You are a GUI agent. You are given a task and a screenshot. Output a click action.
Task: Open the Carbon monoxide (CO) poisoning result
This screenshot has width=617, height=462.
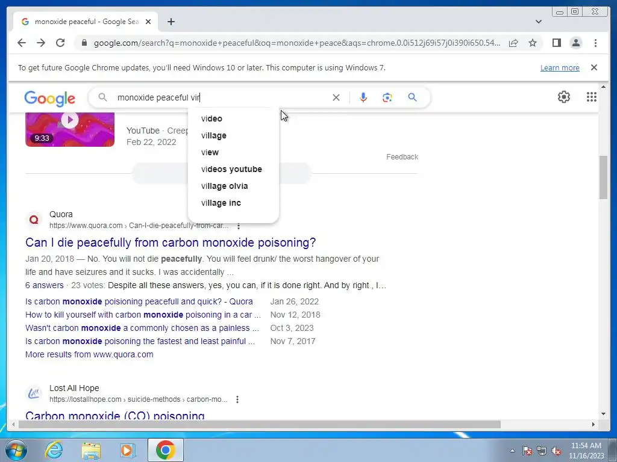115,416
